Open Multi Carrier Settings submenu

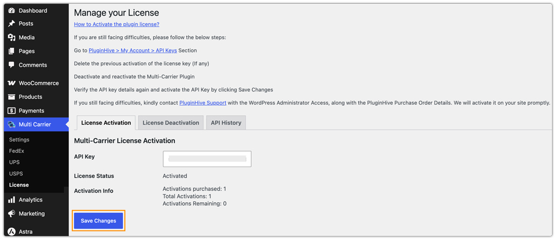tap(19, 140)
